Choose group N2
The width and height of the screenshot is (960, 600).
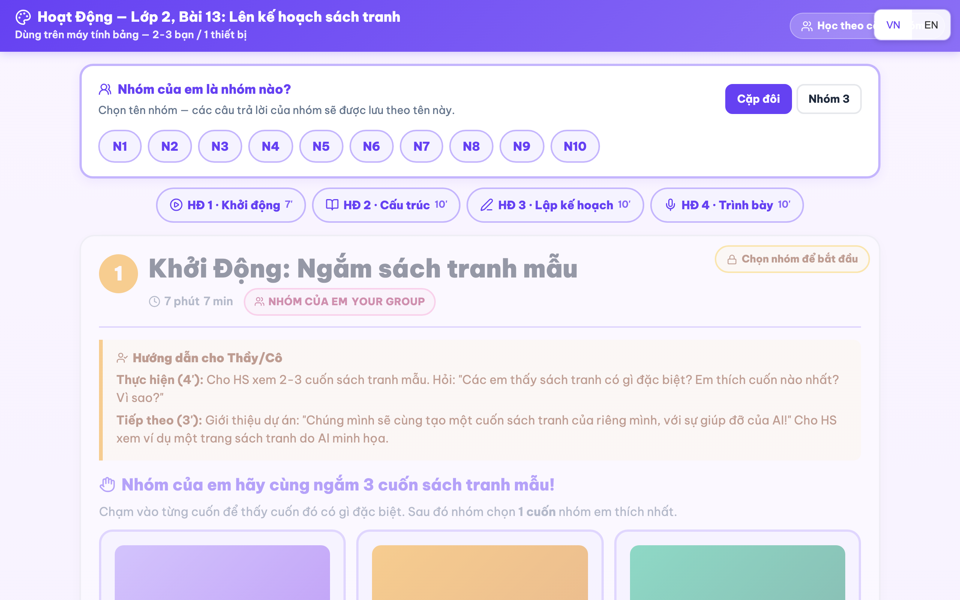tap(170, 146)
